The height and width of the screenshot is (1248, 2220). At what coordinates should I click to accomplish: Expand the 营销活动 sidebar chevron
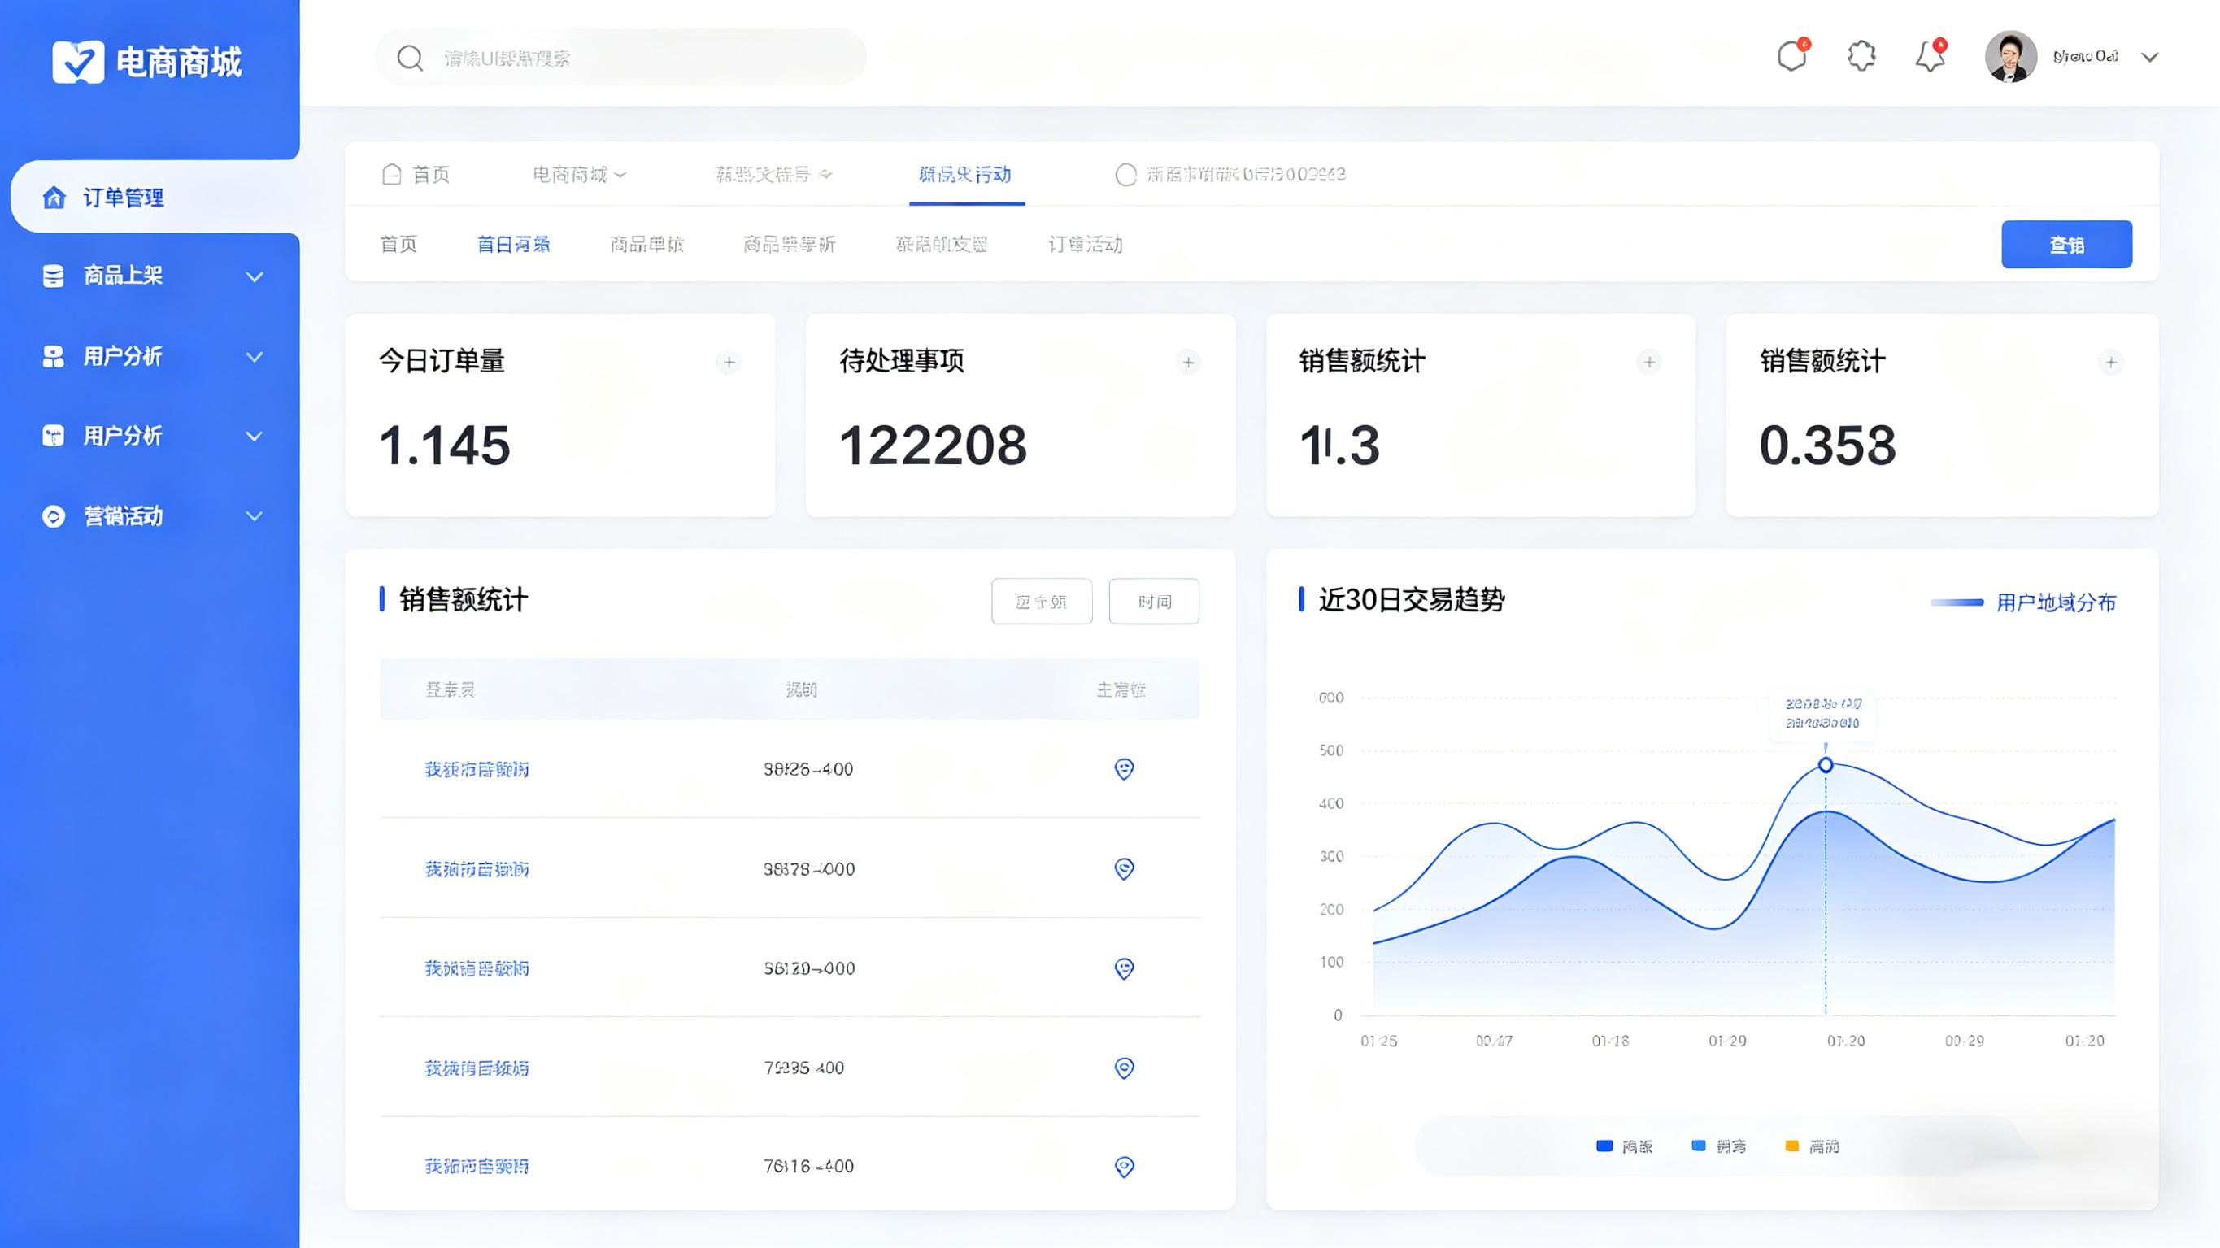(x=255, y=516)
